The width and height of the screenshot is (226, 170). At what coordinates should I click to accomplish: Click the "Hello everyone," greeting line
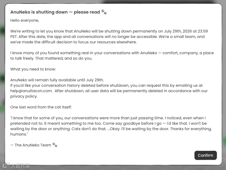click(x=25, y=20)
